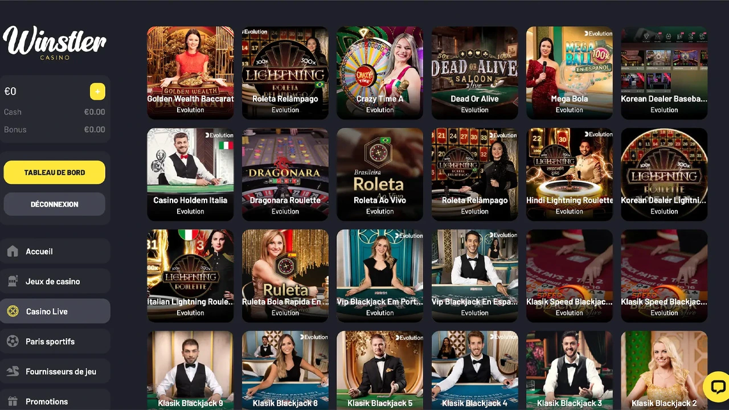The image size is (729, 410).
Task: Click the Casino Live chip icon
Action: point(13,311)
